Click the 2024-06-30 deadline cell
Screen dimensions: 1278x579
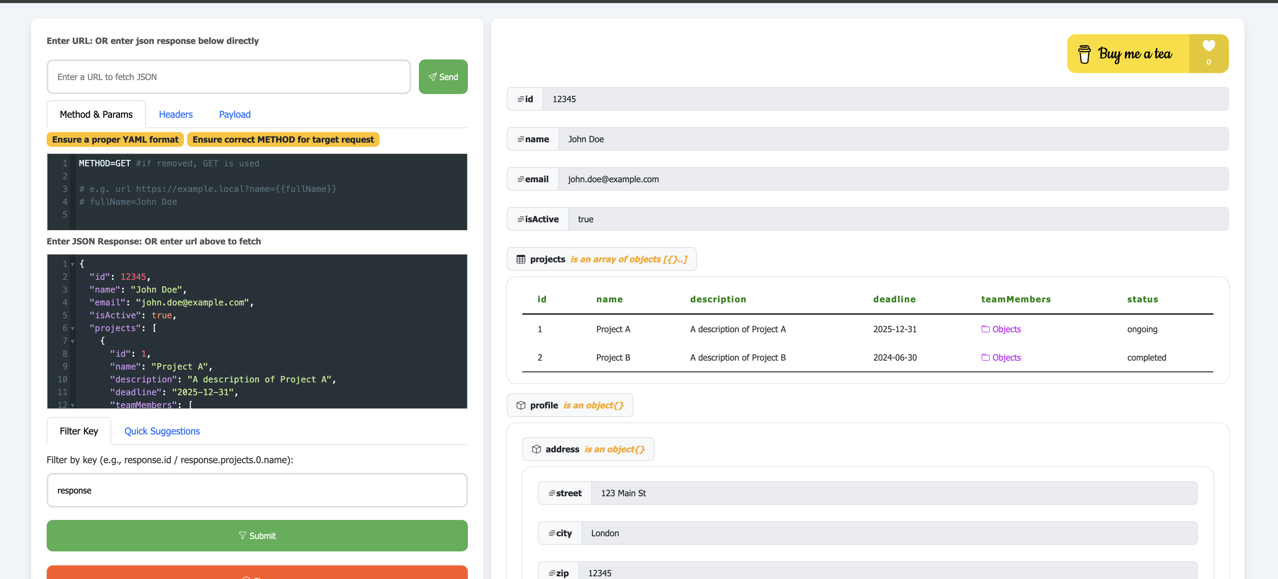click(895, 358)
